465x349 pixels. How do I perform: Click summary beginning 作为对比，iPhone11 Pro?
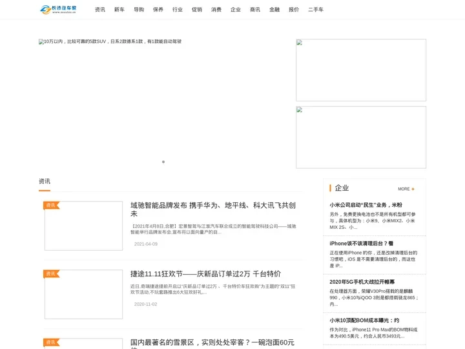373,333
